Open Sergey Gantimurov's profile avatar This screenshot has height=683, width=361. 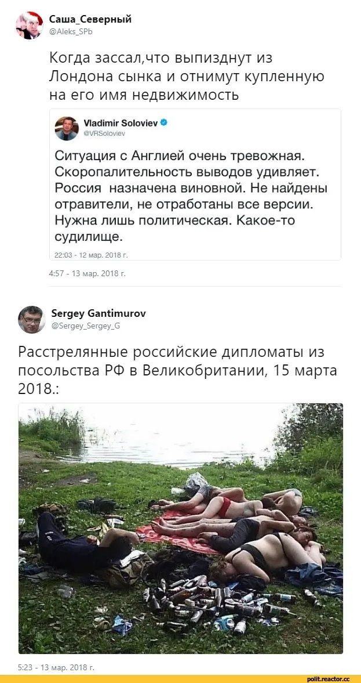coord(32,319)
